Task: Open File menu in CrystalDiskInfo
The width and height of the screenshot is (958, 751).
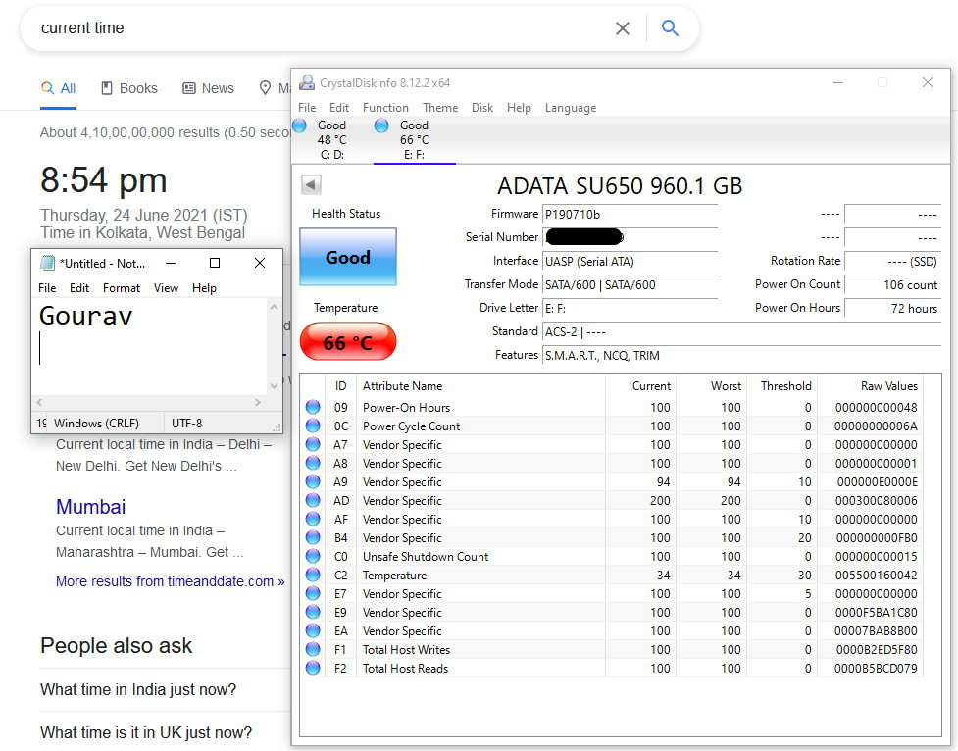Action: [x=307, y=108]
